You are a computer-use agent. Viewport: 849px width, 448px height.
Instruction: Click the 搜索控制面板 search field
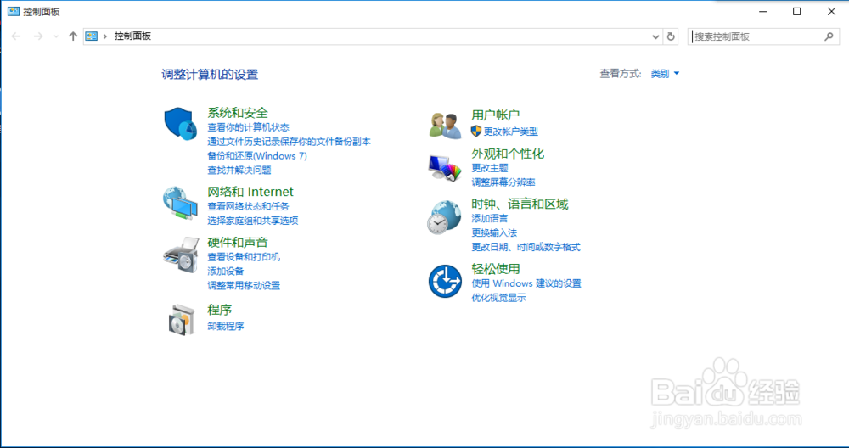[762, 36]
